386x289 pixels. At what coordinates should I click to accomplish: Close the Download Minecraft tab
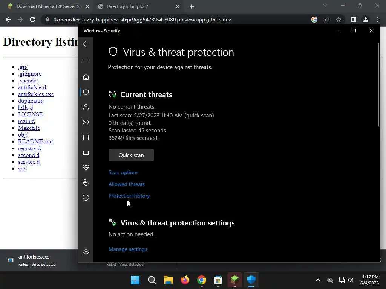pyautogui.click(x=87, y=6)
